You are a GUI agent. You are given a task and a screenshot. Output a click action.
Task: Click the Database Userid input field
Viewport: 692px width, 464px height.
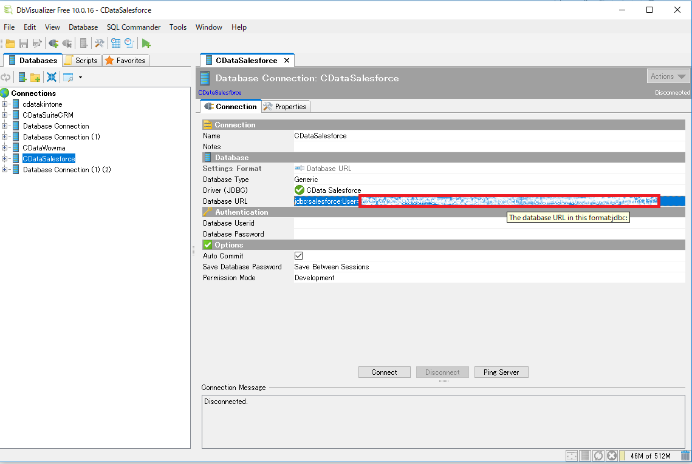coord(490,223)
